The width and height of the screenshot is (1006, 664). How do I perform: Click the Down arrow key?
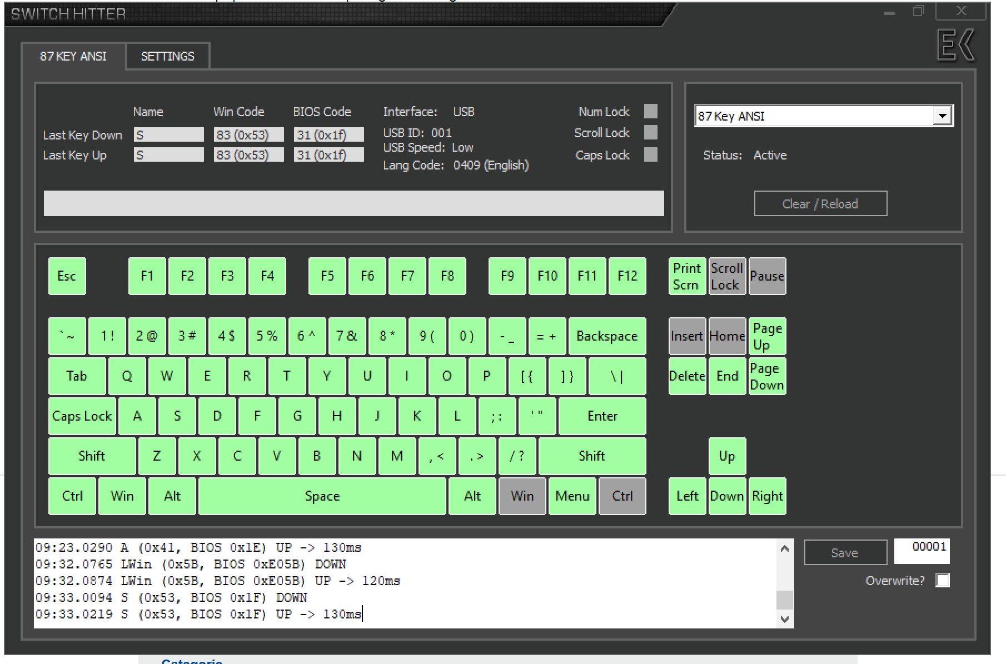(x=727, y=496)
